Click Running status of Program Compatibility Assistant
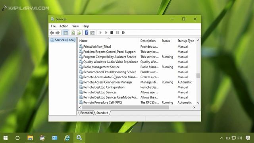Screen dimensions: 254x143 tap(167, 57)
